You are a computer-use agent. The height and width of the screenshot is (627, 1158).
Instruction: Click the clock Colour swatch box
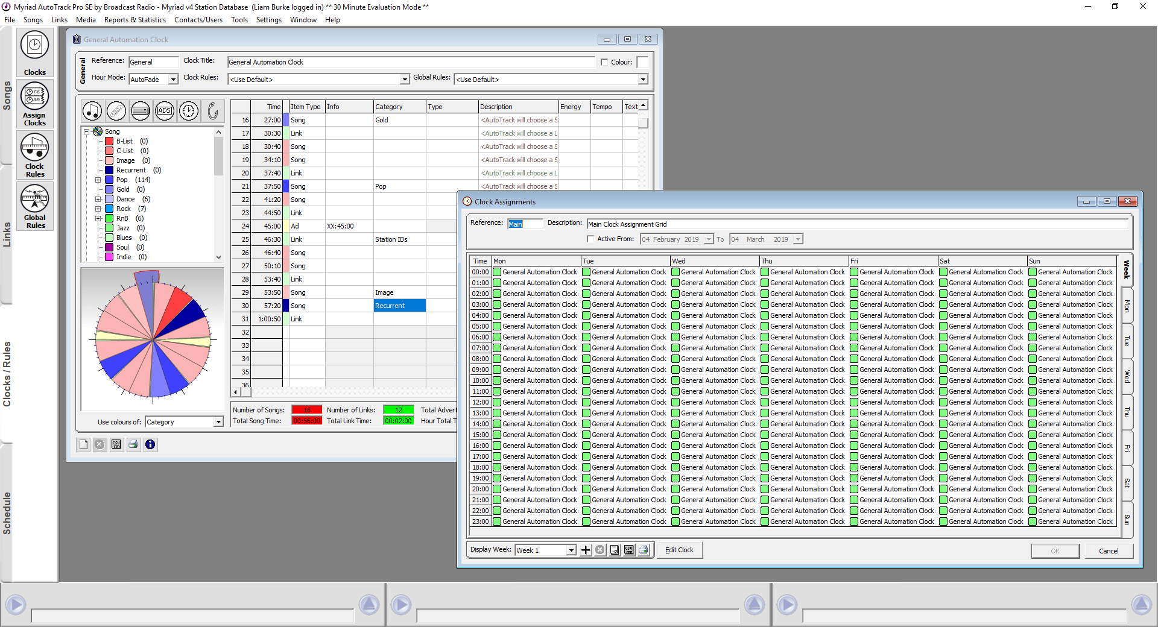pos(642,62)
